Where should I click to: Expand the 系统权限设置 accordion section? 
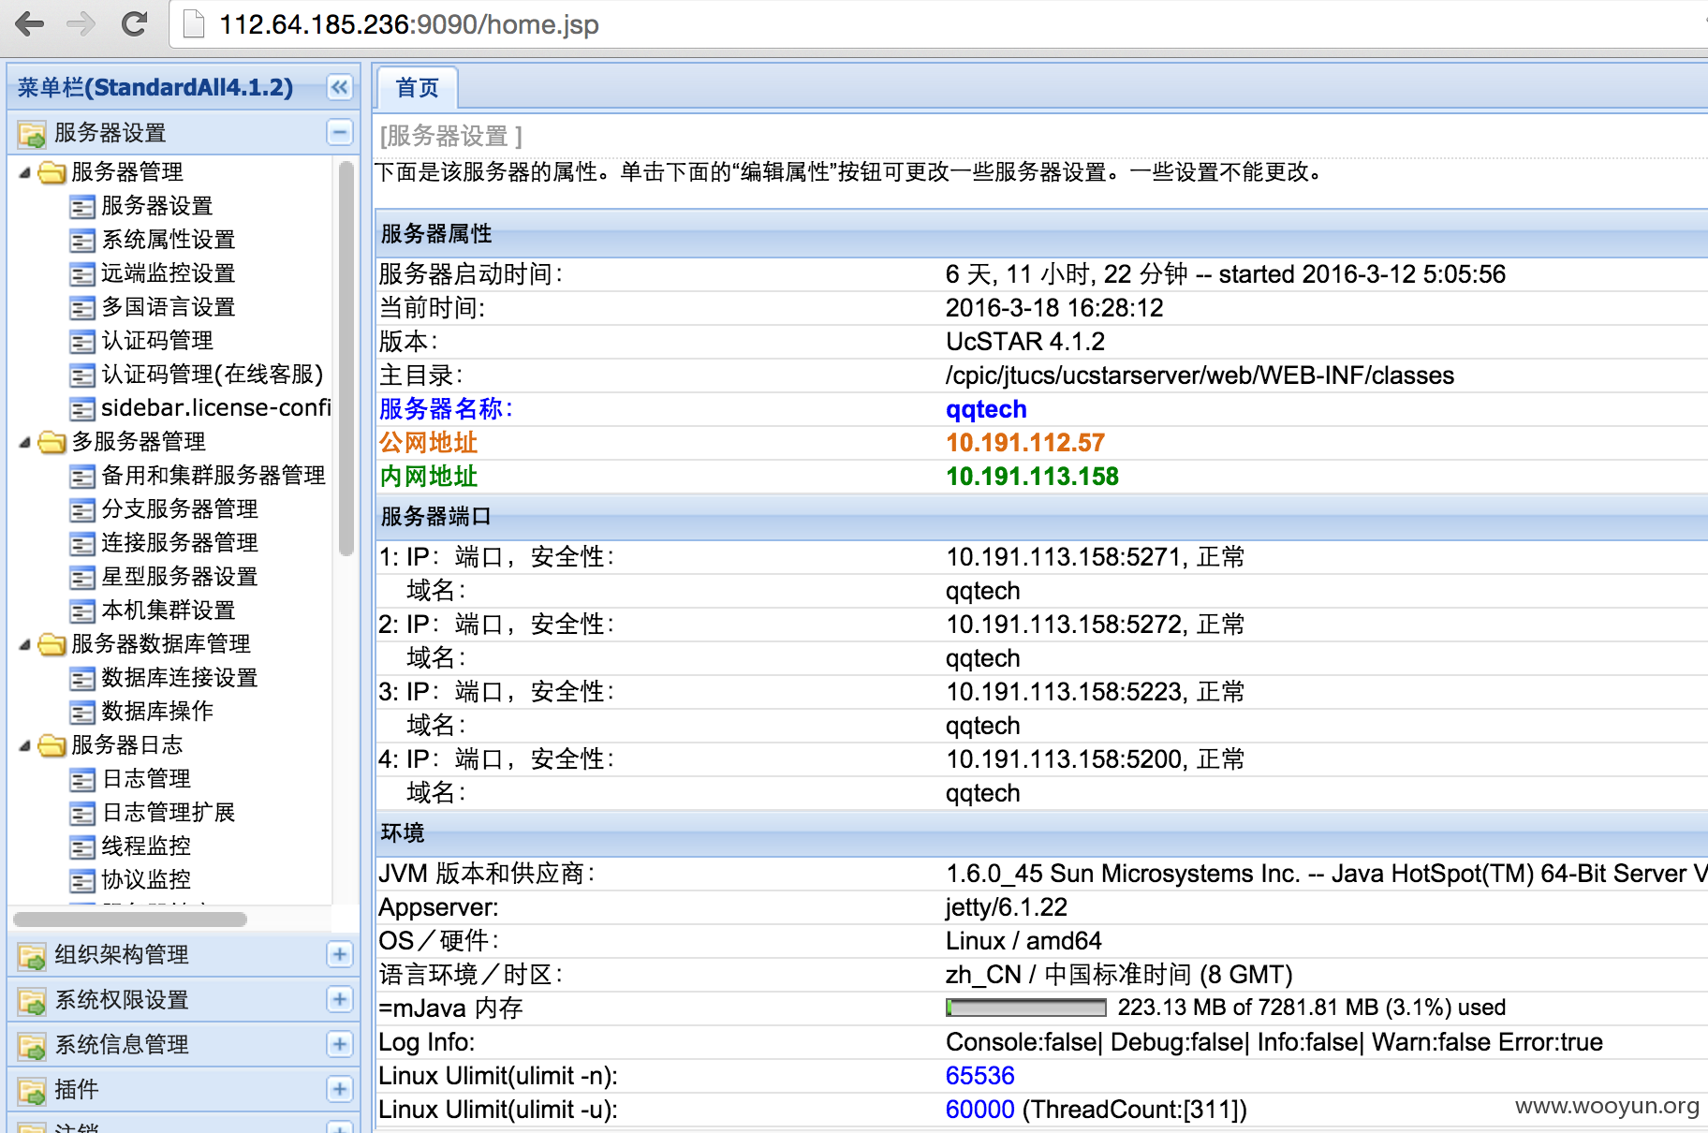(x=340, y=999)
